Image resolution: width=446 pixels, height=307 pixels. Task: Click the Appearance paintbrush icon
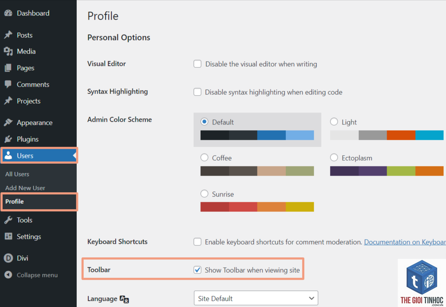point(8,122)
